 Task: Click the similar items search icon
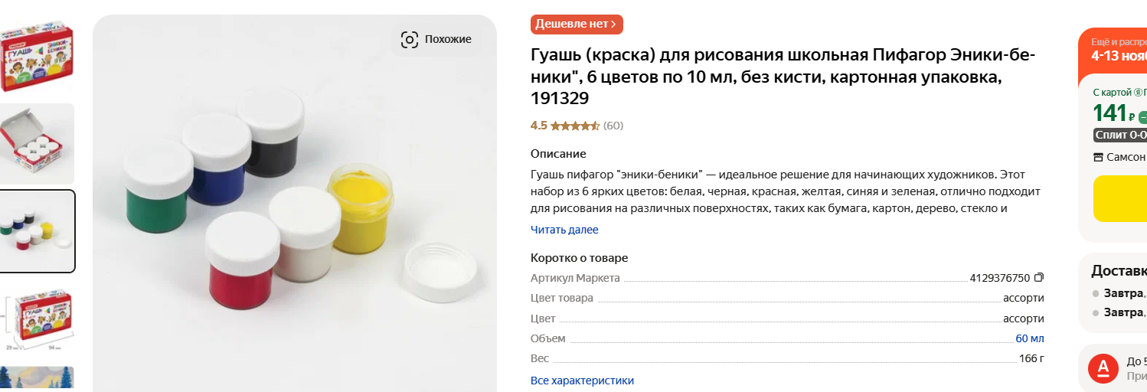coord(410,40)
